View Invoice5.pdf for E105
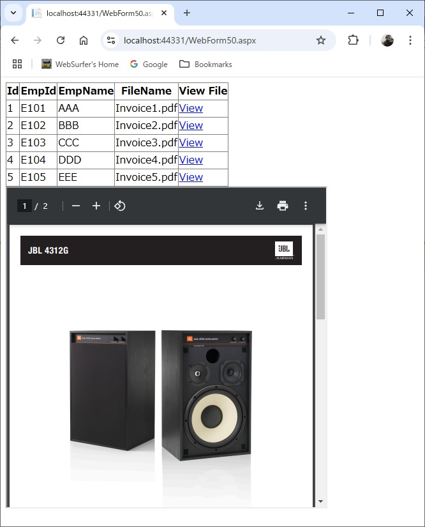The width and height of the screenshot is (425, 527). pyautogui.click(x=191, y=177)
